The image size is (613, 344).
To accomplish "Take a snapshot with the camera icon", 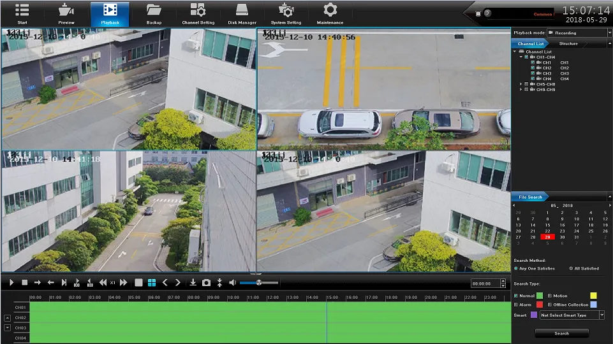I will pos(206,283).
